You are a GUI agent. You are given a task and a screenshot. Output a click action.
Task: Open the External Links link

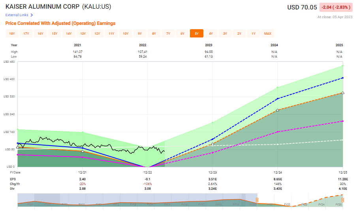coord(17,15)
